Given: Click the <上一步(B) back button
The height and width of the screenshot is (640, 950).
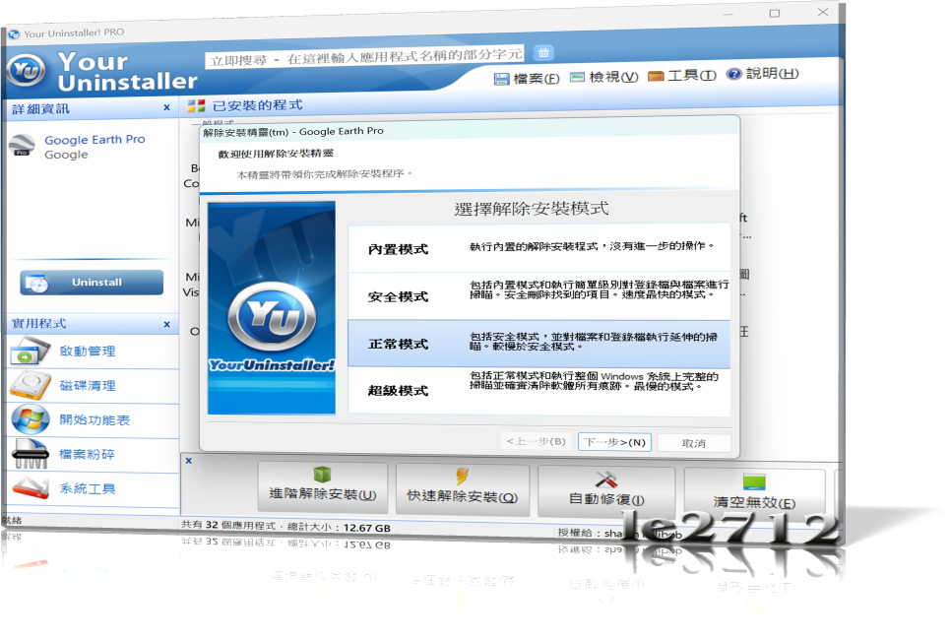Looking at the screenshot, I should 537,441.
